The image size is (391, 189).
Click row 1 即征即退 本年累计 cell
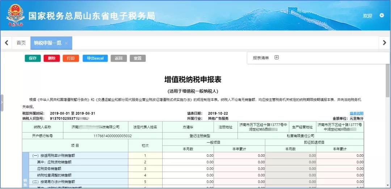point(340,155)
